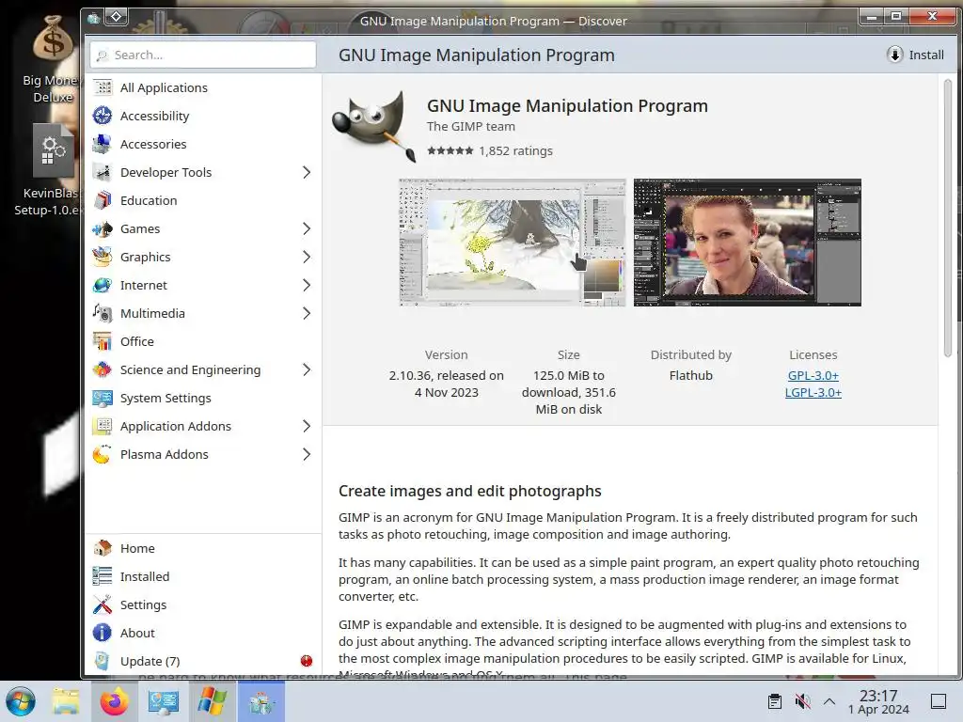Select the Accessibility category icon
Image resolution: width=963 pixels, height=722 pixels.
103,116
